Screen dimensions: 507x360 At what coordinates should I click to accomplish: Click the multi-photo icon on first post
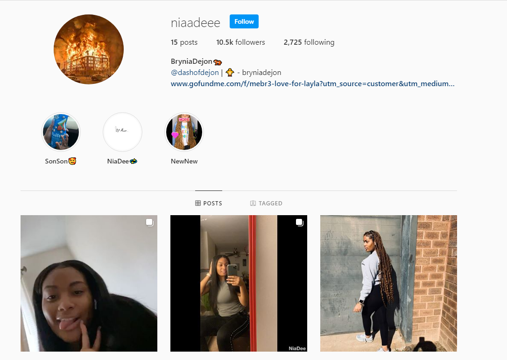[149, 222]
